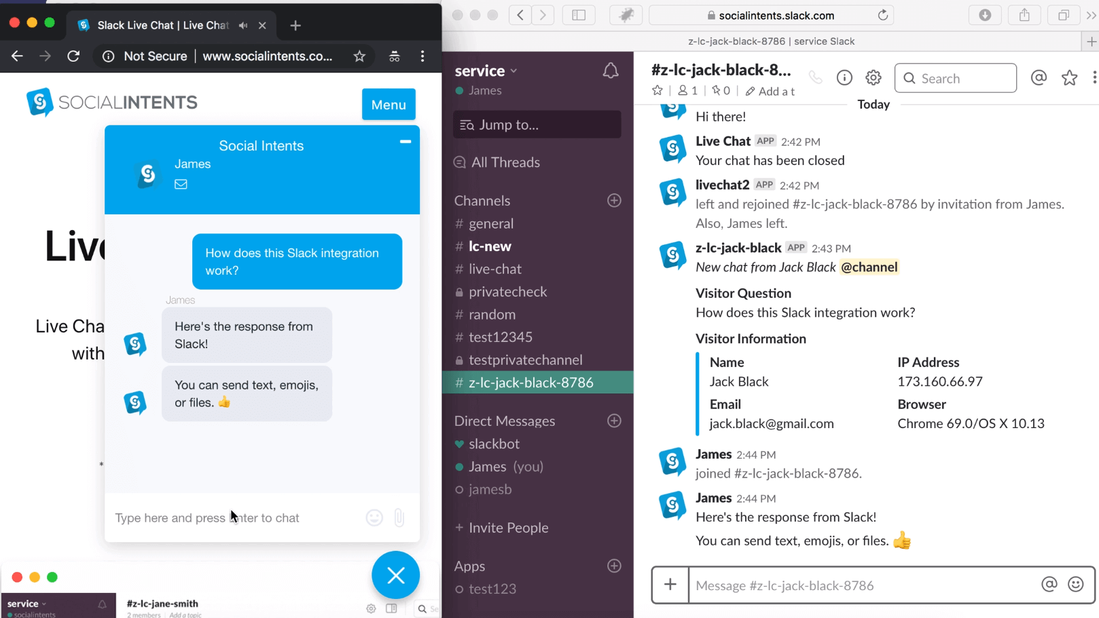Show mentions and reactions @ icon in header

click(1039, 78)
